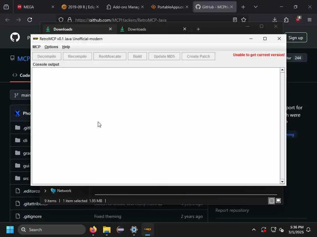Open the .gitignore file
Screen dimensions: 317x237
32,216
